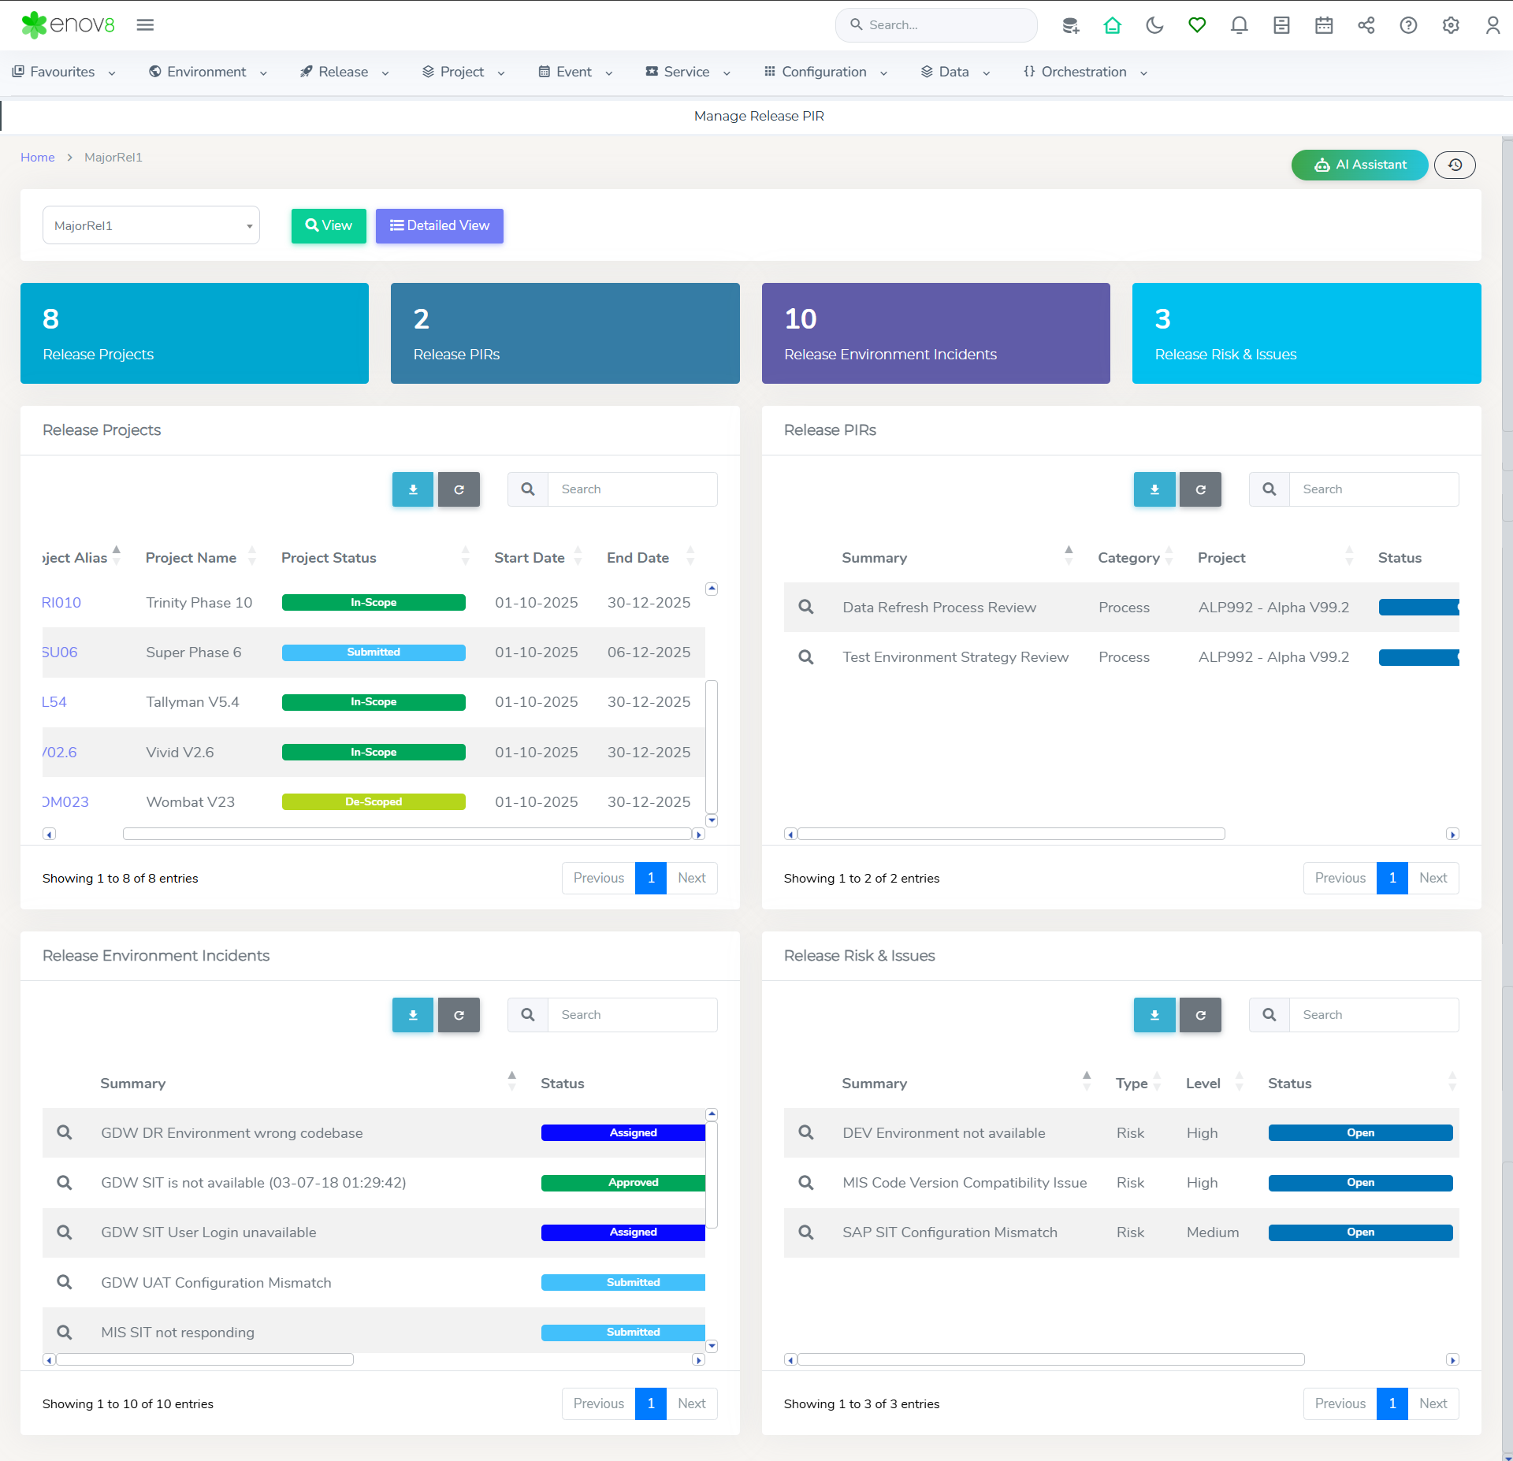The height and width of the screenshot is (1461, 1513).
Task: Launch the AI Assistant
Action: 1359,165
